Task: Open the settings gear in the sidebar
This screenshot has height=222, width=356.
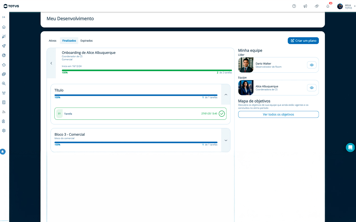Action: 4,131
